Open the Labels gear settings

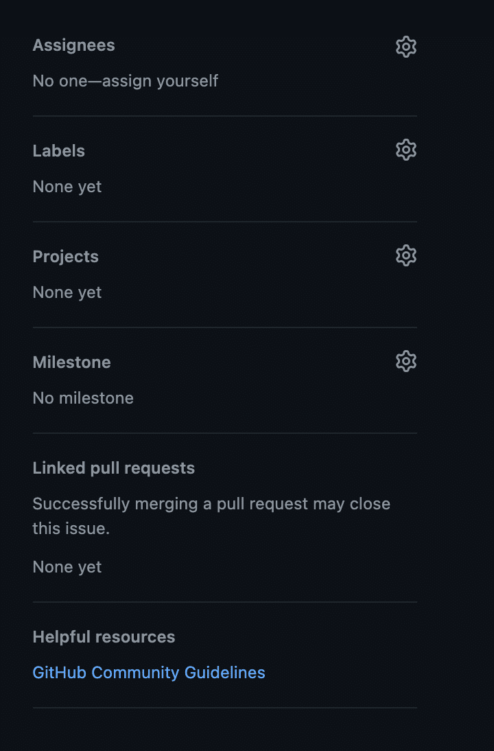point(406,150)
